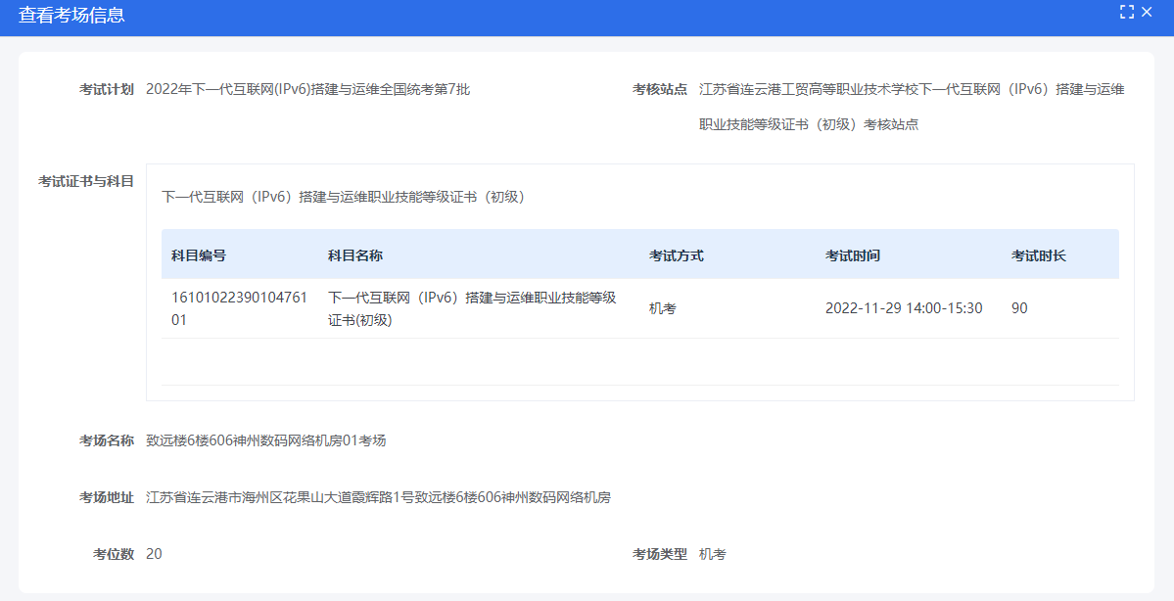Click the 科目名称 column header
Image resolution: width=1174 pixels, height=601 pixels.
point(355,255)
